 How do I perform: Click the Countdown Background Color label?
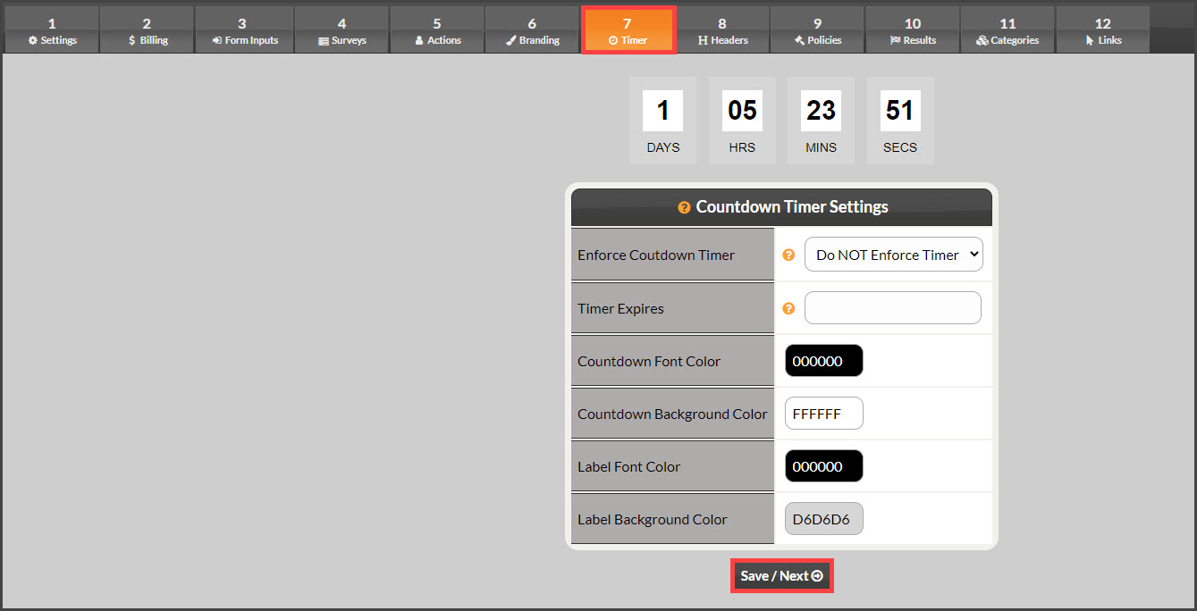pyautogui.click(x=672, y=414)
